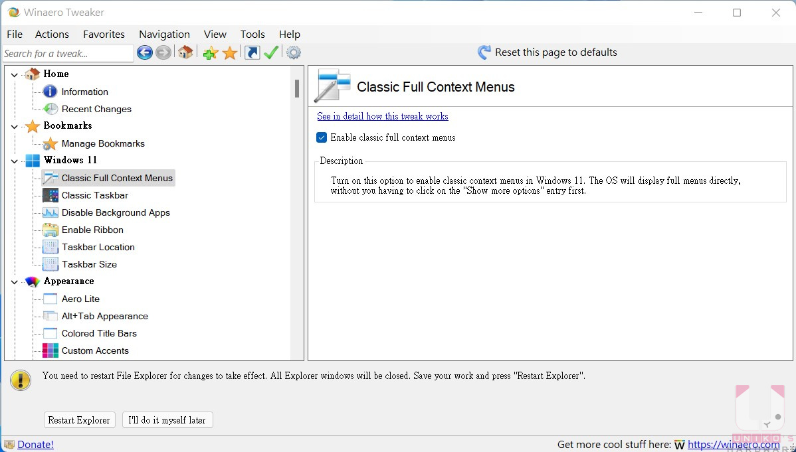
Task: Click the Taskbar Location icon
Action: point(50,247)
